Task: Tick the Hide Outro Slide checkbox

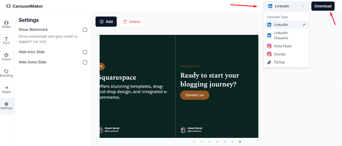Action: pyautogui.click(x=85, y=62)
